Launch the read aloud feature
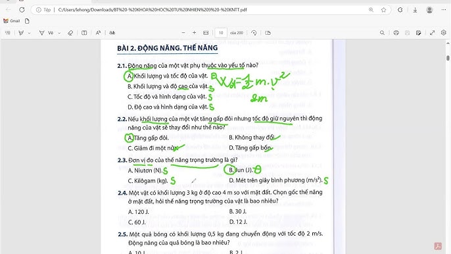451x254 pixels. [98, 33]
